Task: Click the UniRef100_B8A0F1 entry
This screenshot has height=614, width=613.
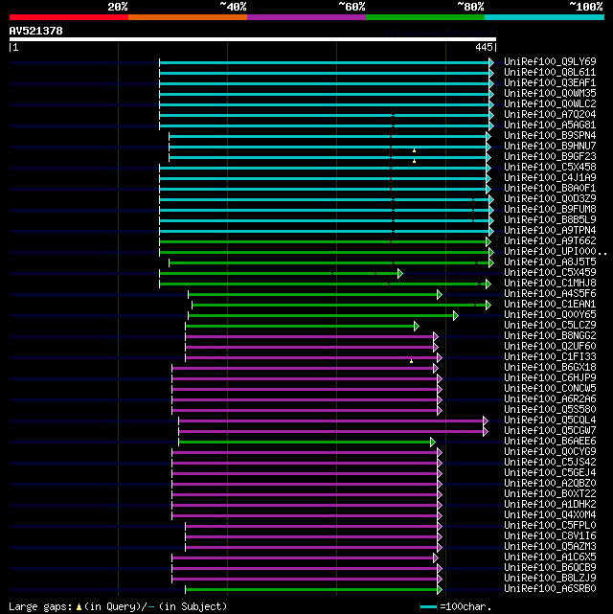Action: click(550, 189)
